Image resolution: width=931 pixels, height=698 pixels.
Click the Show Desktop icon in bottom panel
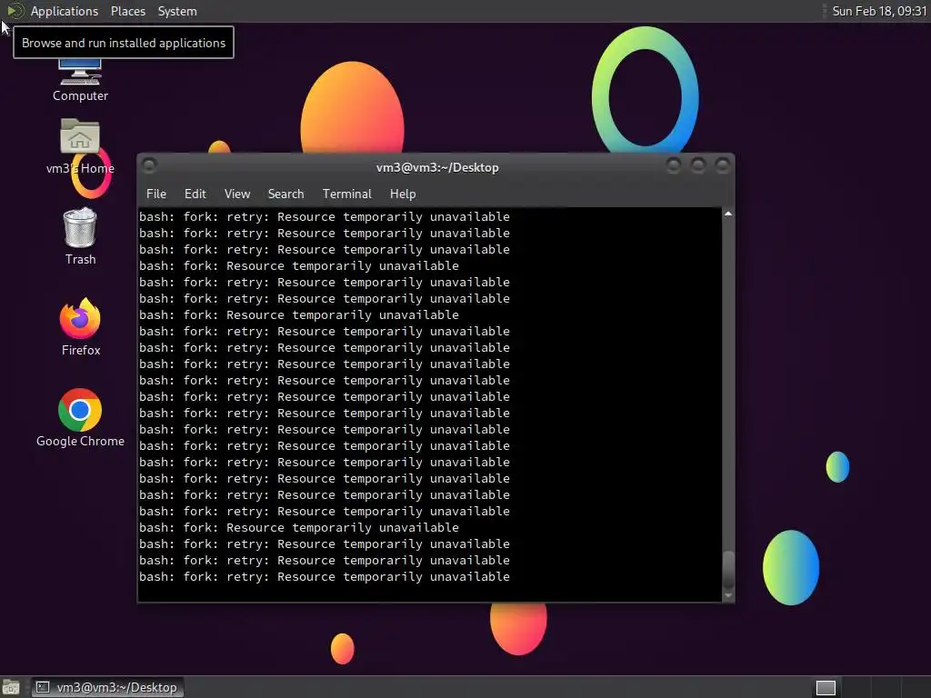point(11,687)
